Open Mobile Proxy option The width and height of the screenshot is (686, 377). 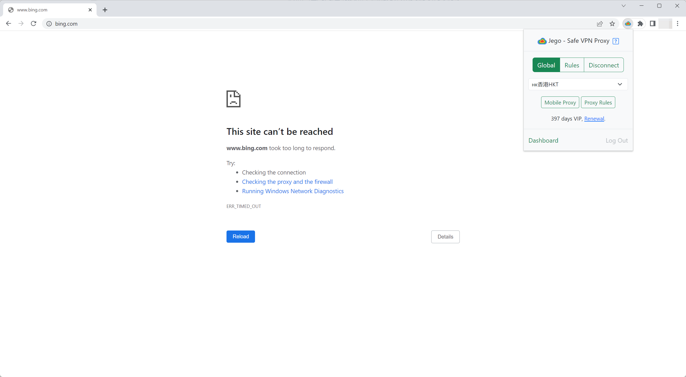tap(560, 103)
